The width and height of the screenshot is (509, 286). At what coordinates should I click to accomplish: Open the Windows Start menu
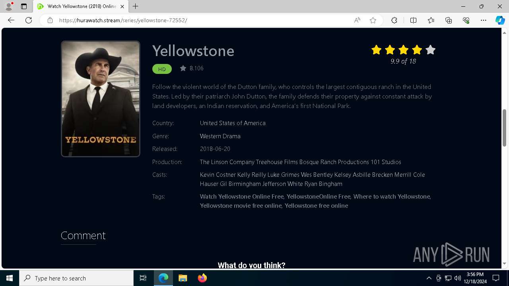point(10,278)
